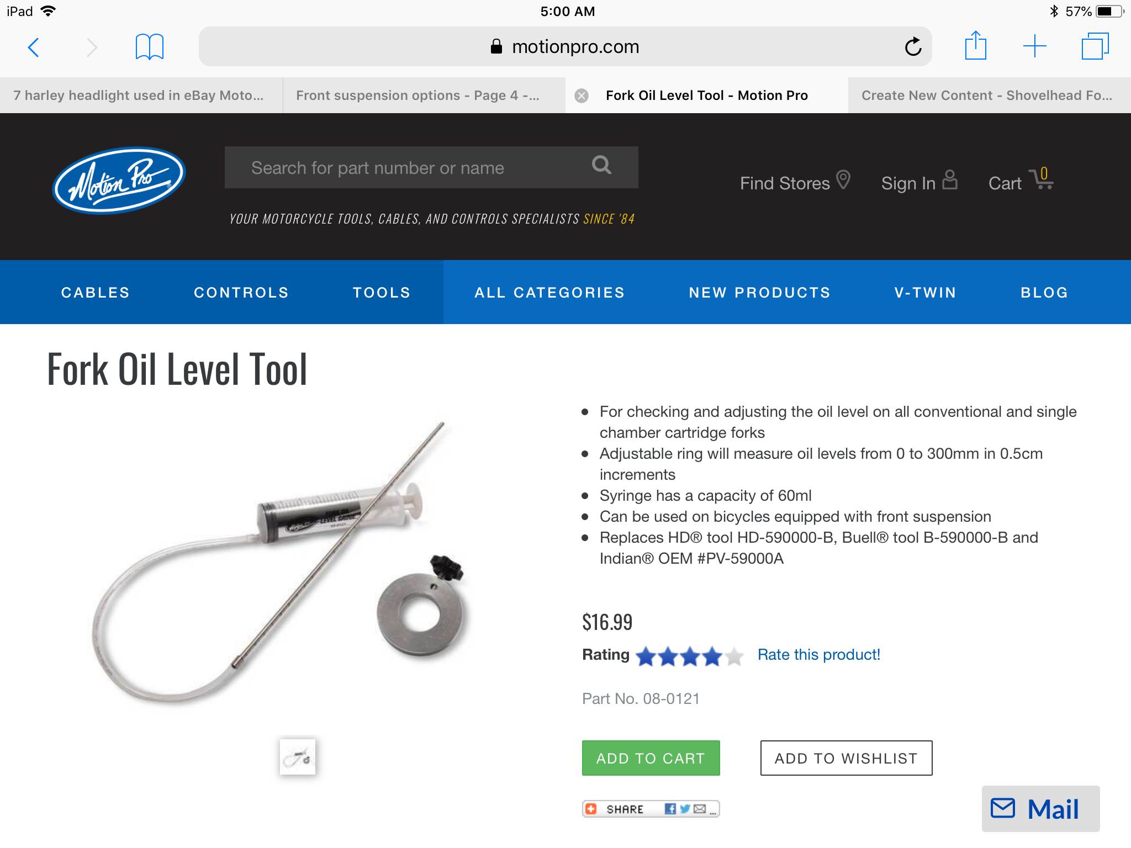Click the search magnifier icon

click(601, 165)
